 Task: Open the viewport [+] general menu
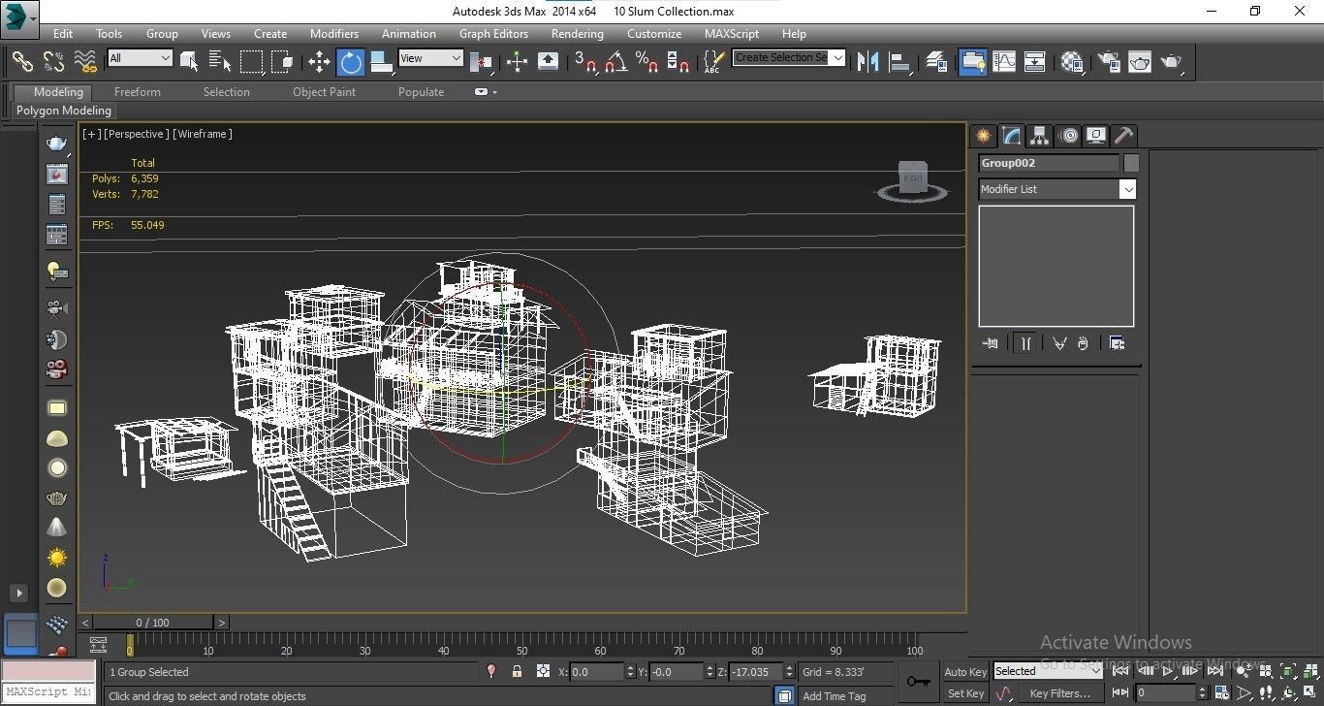pos(91,134)
